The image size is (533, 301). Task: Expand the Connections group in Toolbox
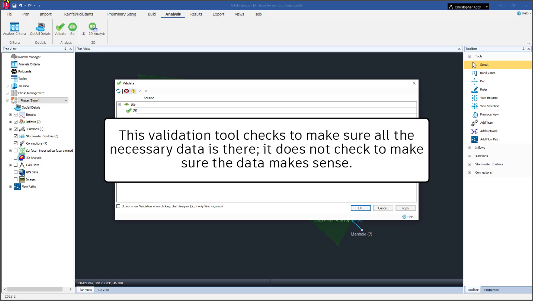(469, 173)
